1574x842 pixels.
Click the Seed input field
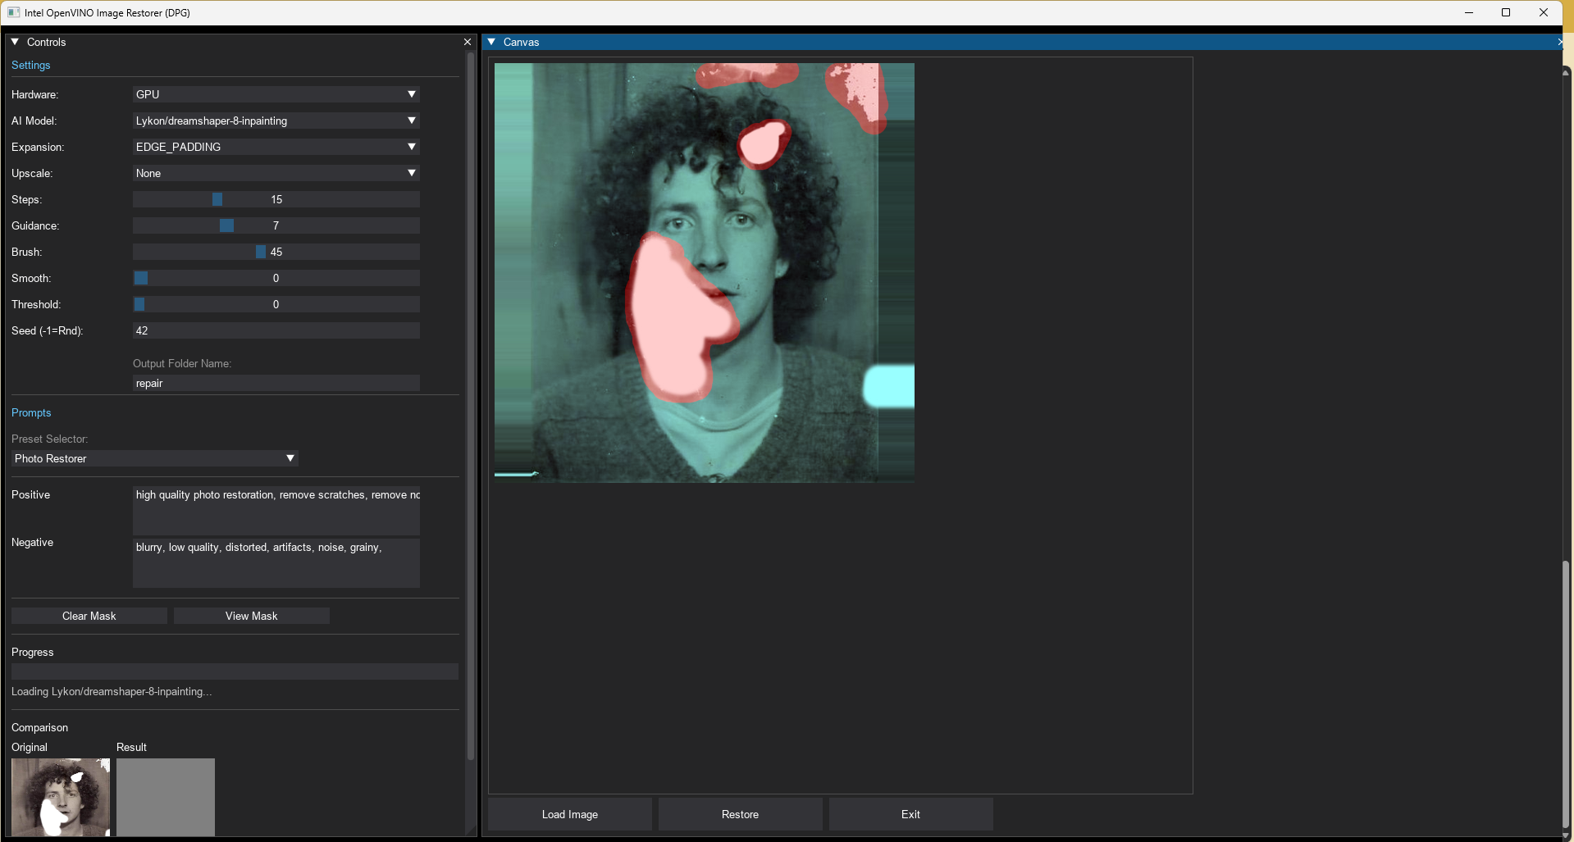276,330
